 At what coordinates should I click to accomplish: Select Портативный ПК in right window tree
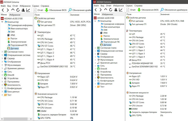click(110, 42)
